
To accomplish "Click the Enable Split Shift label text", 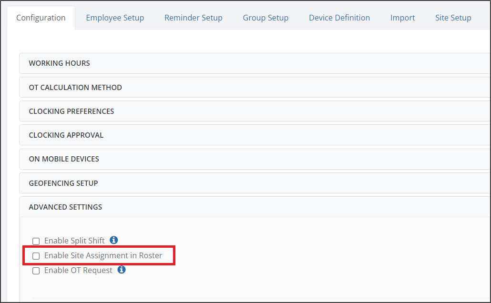I will 74,241.
